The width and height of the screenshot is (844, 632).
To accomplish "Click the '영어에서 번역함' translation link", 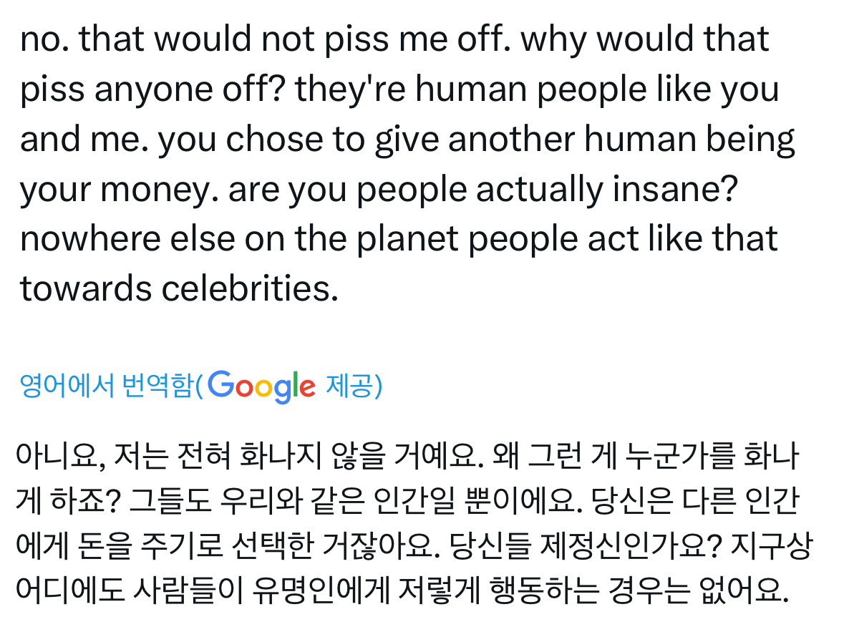I will pos(106,387).
